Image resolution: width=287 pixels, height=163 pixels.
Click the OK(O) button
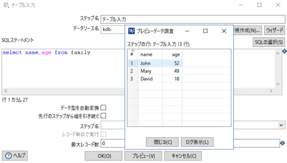[103, 156]
